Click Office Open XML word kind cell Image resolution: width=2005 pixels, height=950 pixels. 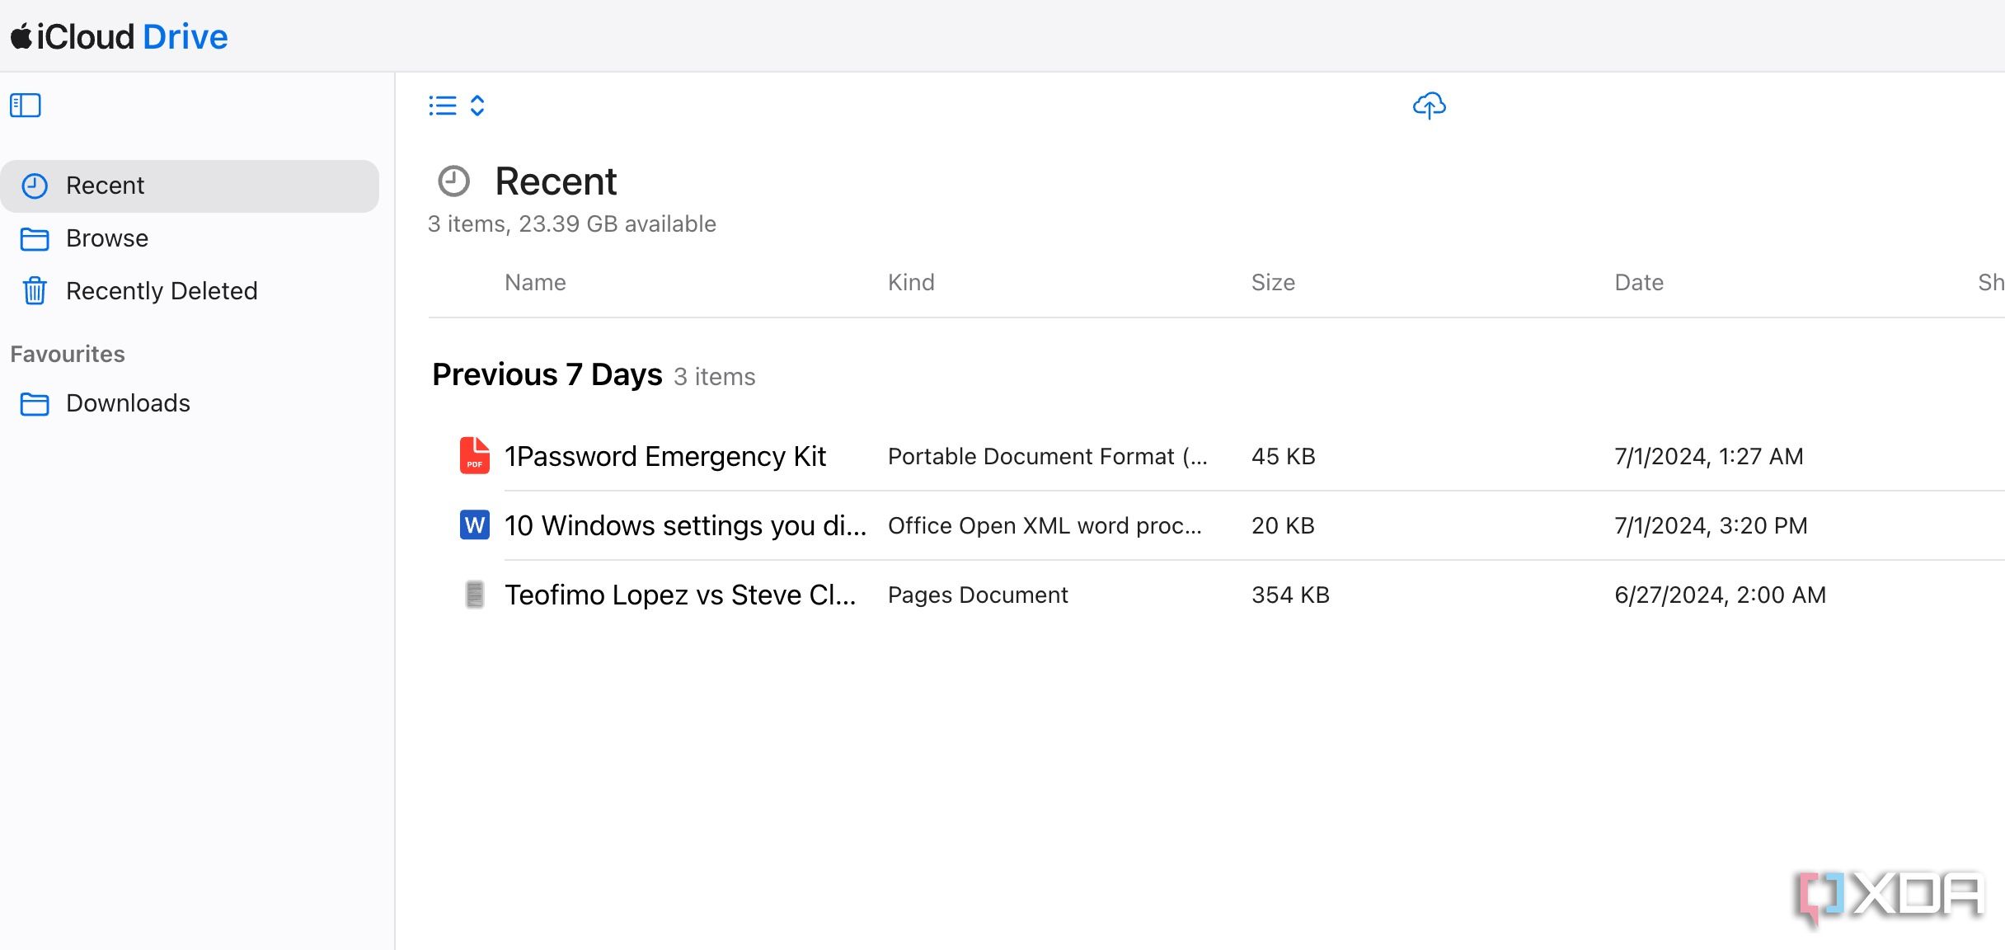[x=1045, y=525]
